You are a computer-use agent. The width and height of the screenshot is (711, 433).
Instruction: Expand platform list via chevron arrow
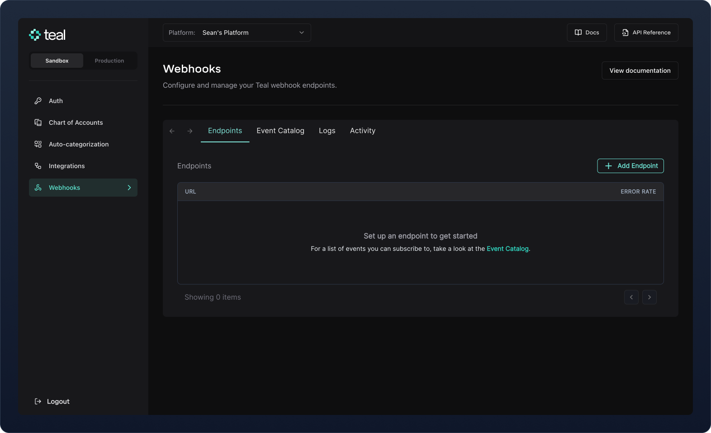click(x=302, y=33)
